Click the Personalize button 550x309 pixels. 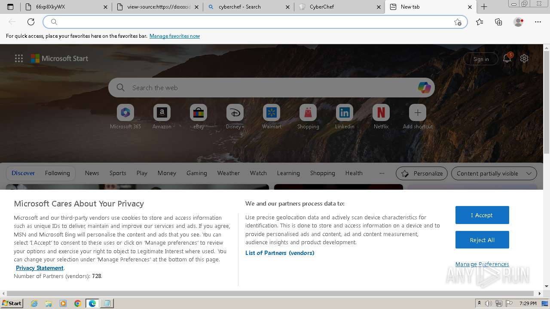click(x=422, y=173)
